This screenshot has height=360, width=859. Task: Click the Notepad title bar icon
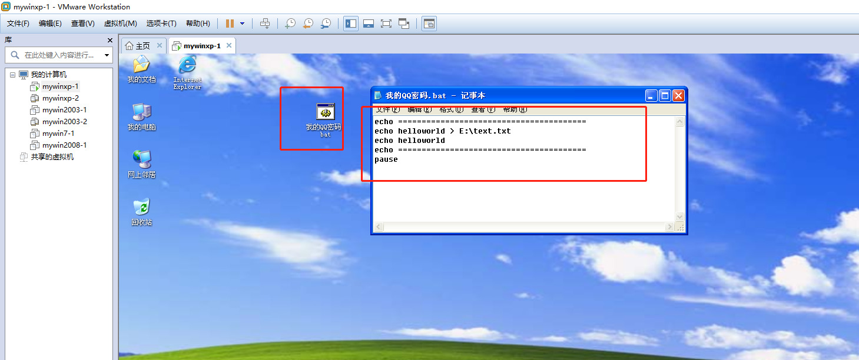pos(378,95)
